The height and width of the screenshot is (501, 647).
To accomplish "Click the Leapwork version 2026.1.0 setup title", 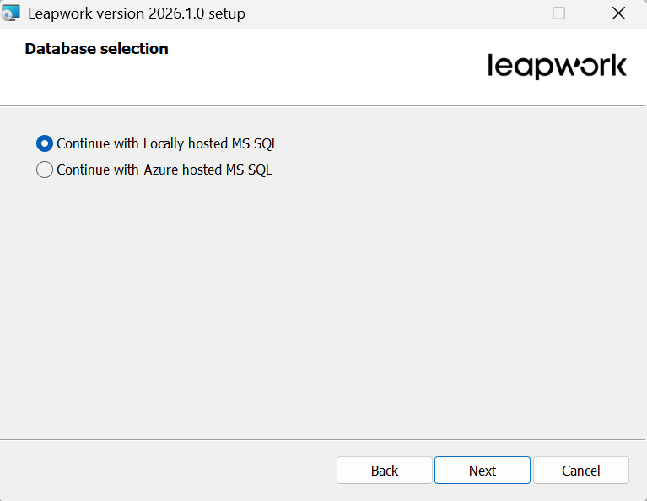I will pyautogui.click(x=137, y=13).
